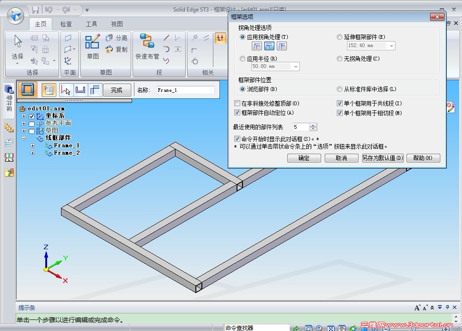Choose the third corner treatment style icon

(x=282, y=46)
